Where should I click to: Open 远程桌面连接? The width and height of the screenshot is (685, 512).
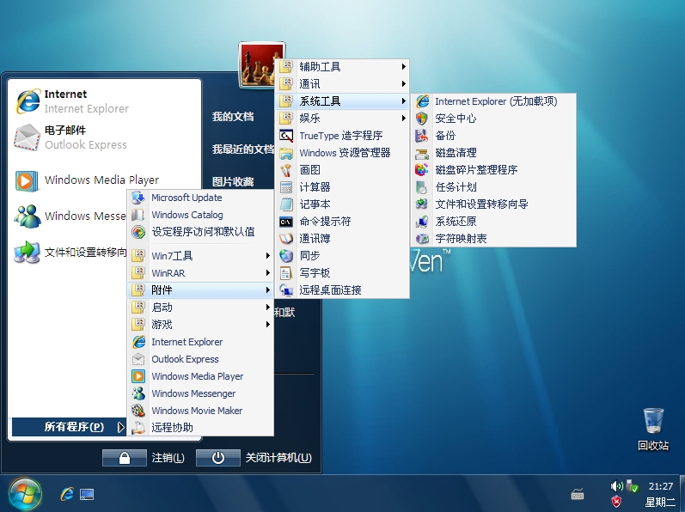(342, 290)
